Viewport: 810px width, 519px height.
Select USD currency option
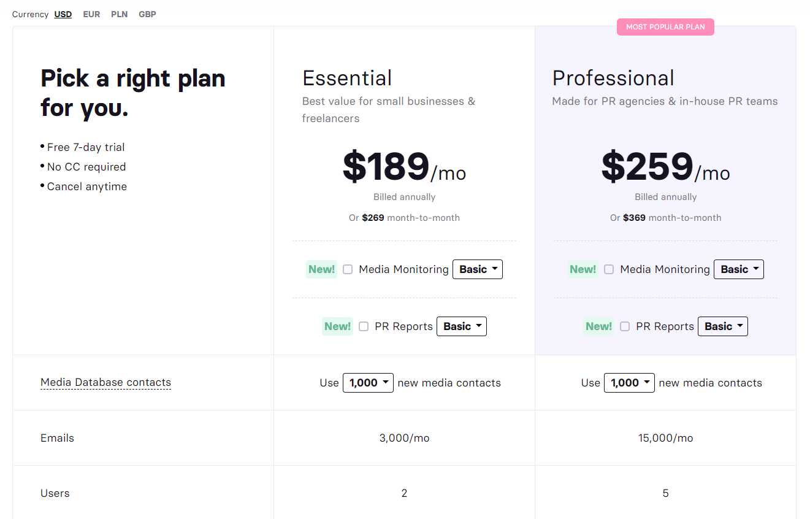[63, 14]
